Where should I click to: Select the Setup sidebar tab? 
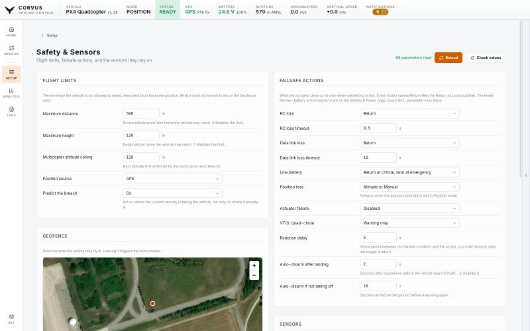click(11, 74)
